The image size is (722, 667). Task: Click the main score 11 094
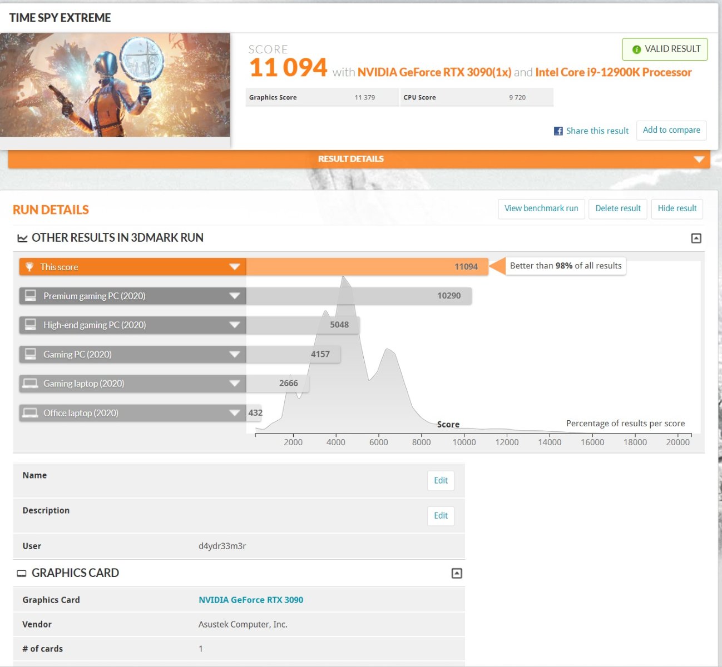point(288,68)
